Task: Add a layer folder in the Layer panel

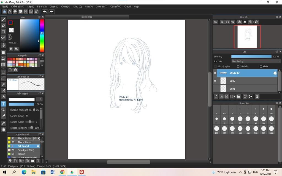Action: click(238, 97)
